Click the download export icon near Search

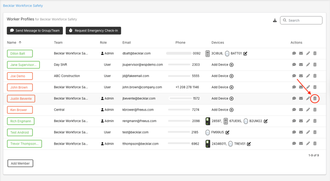pyautogui.click(x=275, y=21)
